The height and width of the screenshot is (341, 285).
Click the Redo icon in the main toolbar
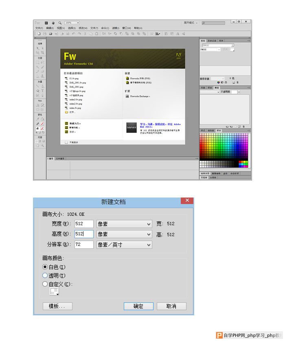(79, 34)
